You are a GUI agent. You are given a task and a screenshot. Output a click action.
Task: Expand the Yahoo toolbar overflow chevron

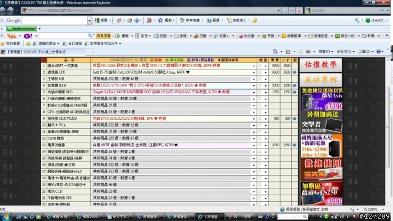tap(387, 36)
